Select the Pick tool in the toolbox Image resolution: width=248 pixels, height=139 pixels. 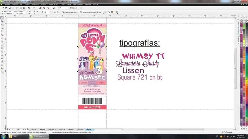pos(2,18)
